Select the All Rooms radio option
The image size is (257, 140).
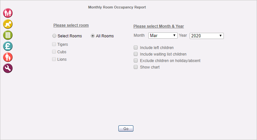93,36
